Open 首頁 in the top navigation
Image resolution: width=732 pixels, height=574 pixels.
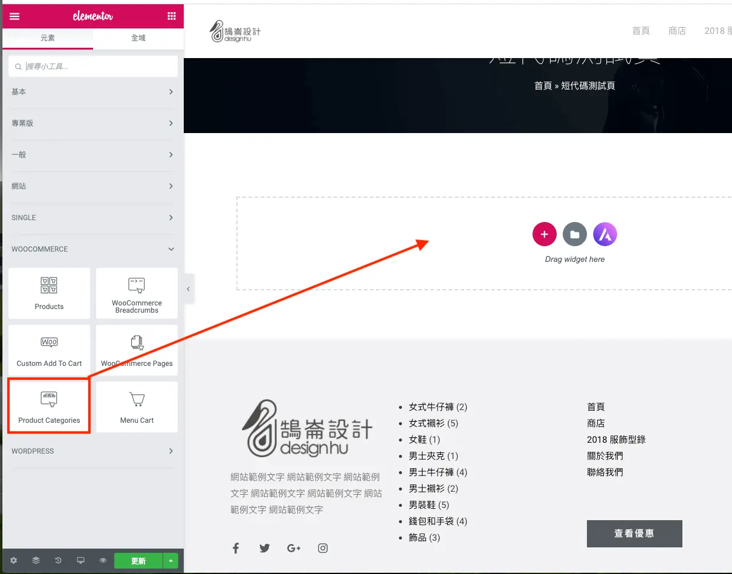641,31
